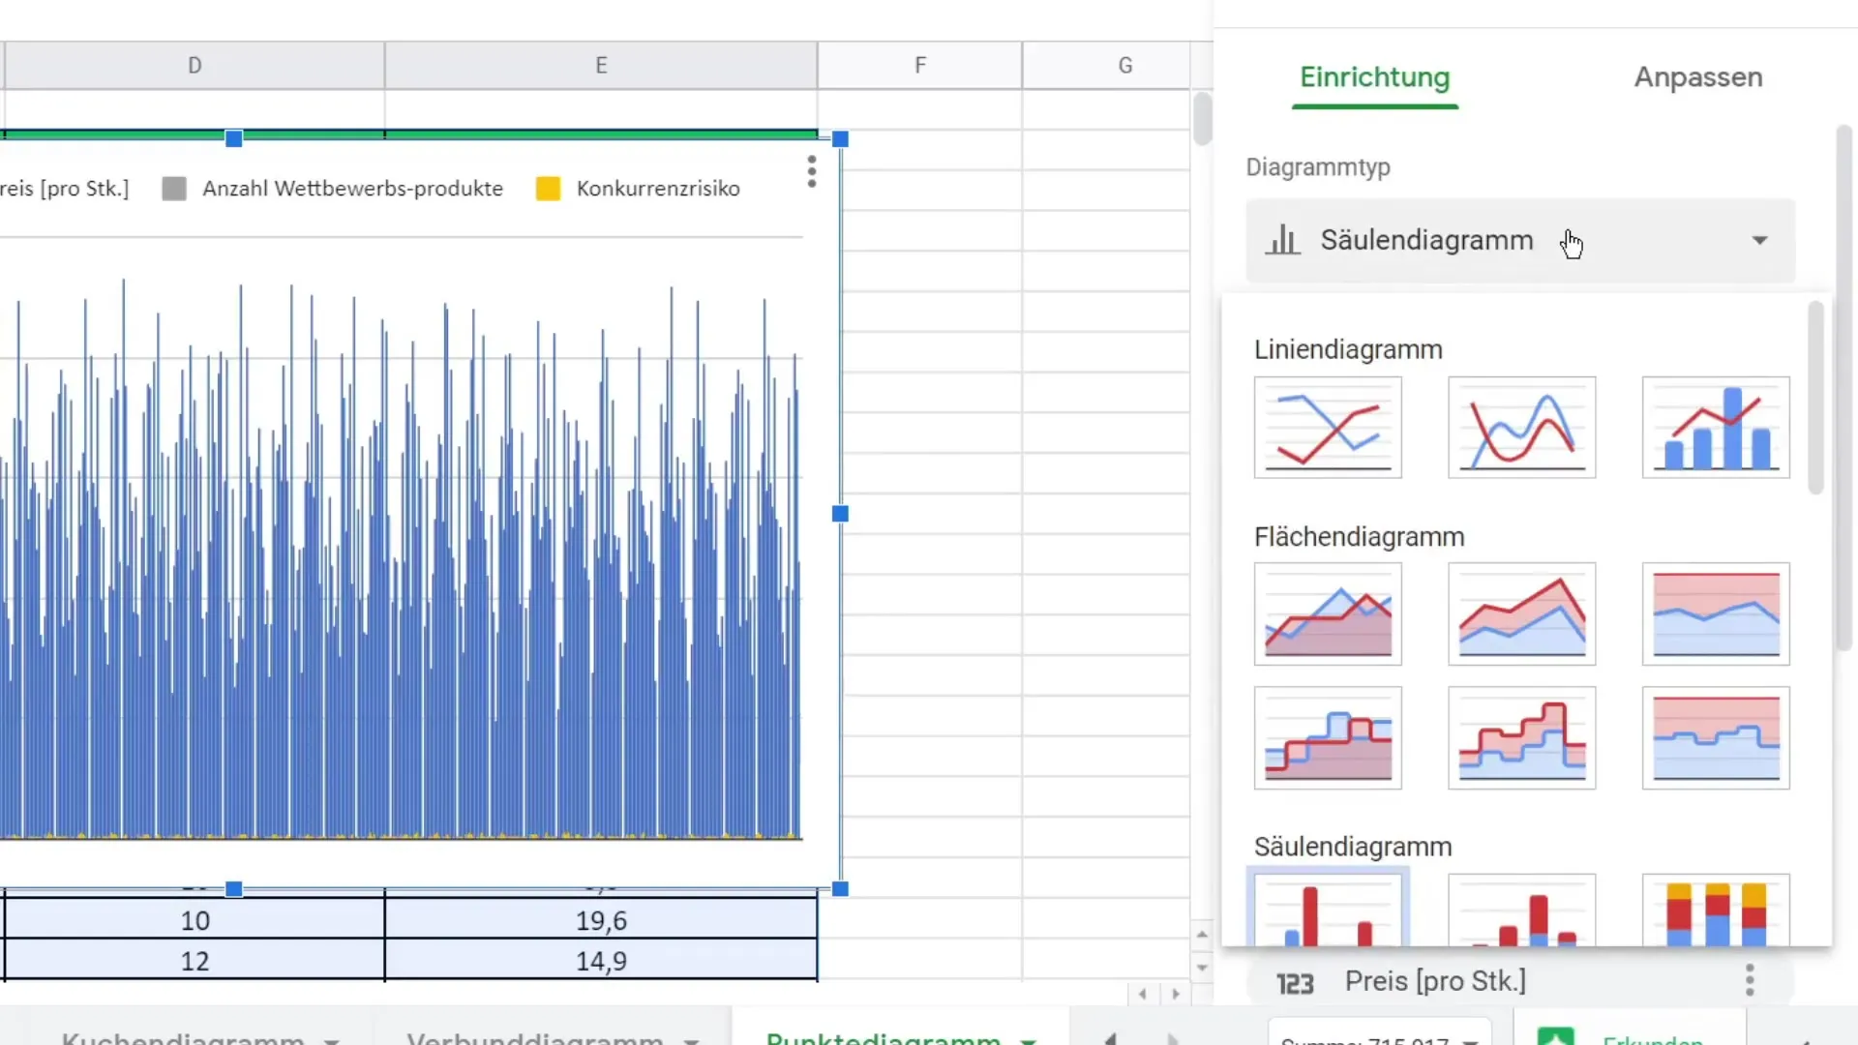Select column E header

click(601, 66)
